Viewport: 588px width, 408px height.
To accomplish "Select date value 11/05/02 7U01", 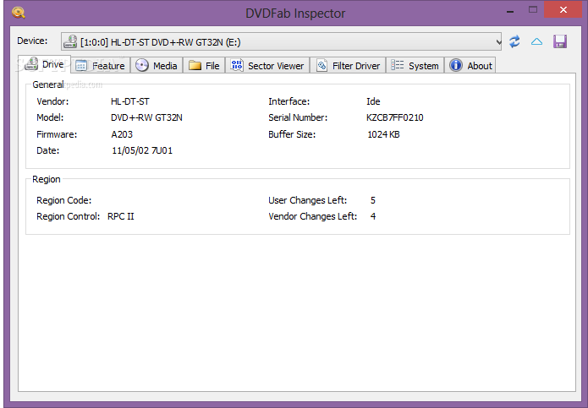I will pos(142,150).
